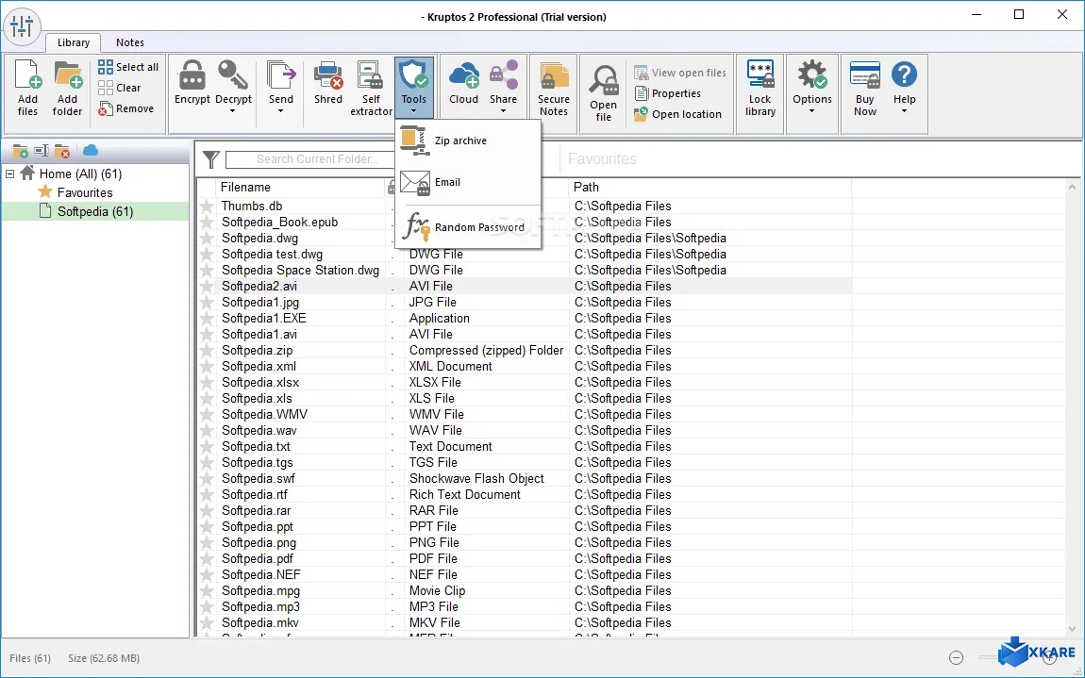Click the Lock column header icon
Image resolution: width=1085 pixels, height=678 pixels.
click(x=392, y=187)
